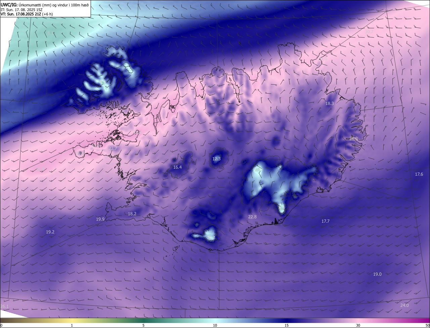Click the map value 18.2
Screen dimensions: 430x328
pyautogui.click(x=132, y=214)
